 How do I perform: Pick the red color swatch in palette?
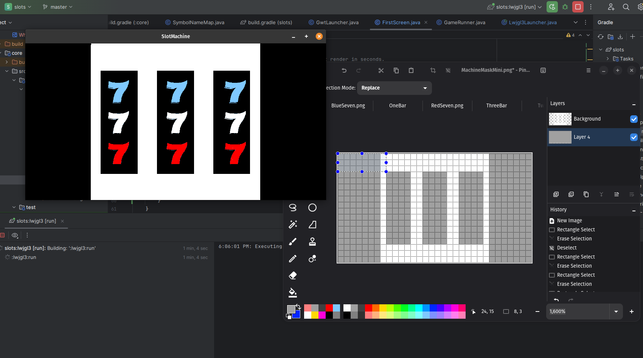[369, 308]
